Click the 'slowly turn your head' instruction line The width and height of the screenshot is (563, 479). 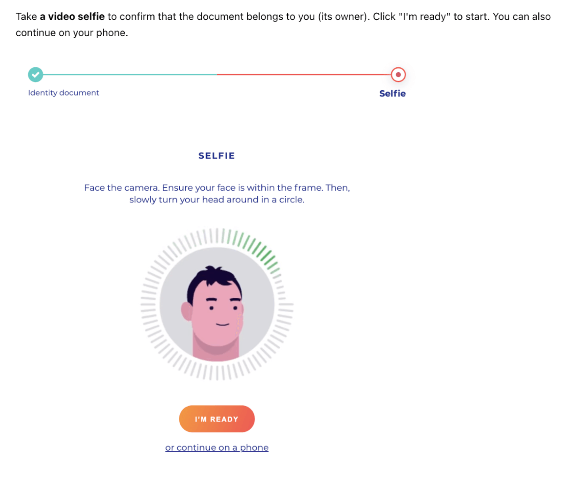click(x=217, y=200)
